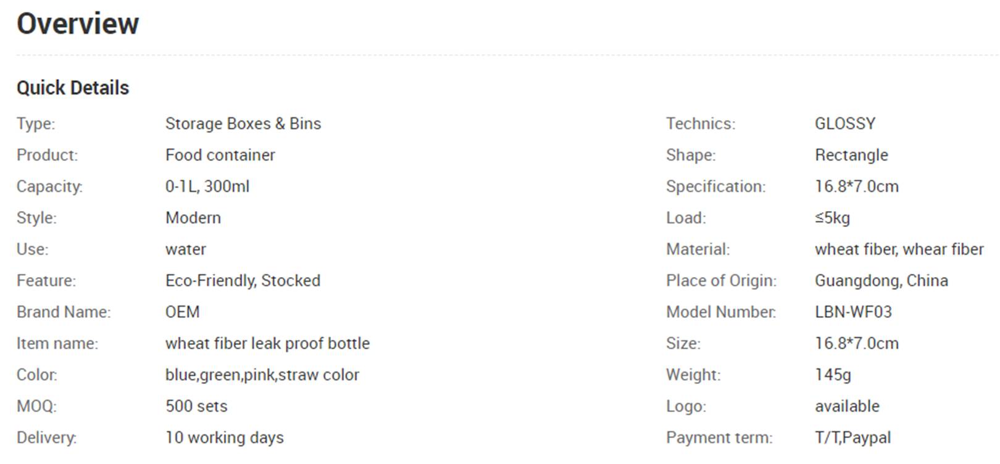Click the 'Eco-Friendly, Stocked' feature value

[243, 281]
